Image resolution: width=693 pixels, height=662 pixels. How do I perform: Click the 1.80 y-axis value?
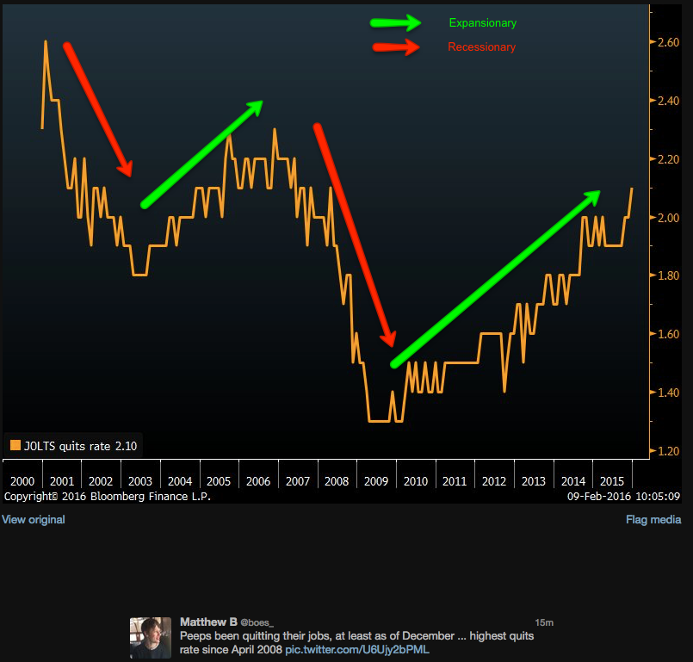[x=669, y=275]
